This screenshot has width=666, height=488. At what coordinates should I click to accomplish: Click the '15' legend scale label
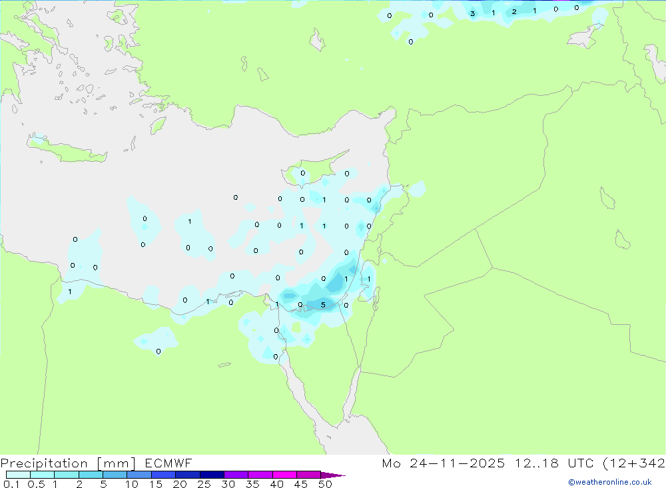[x=156, y=484]
